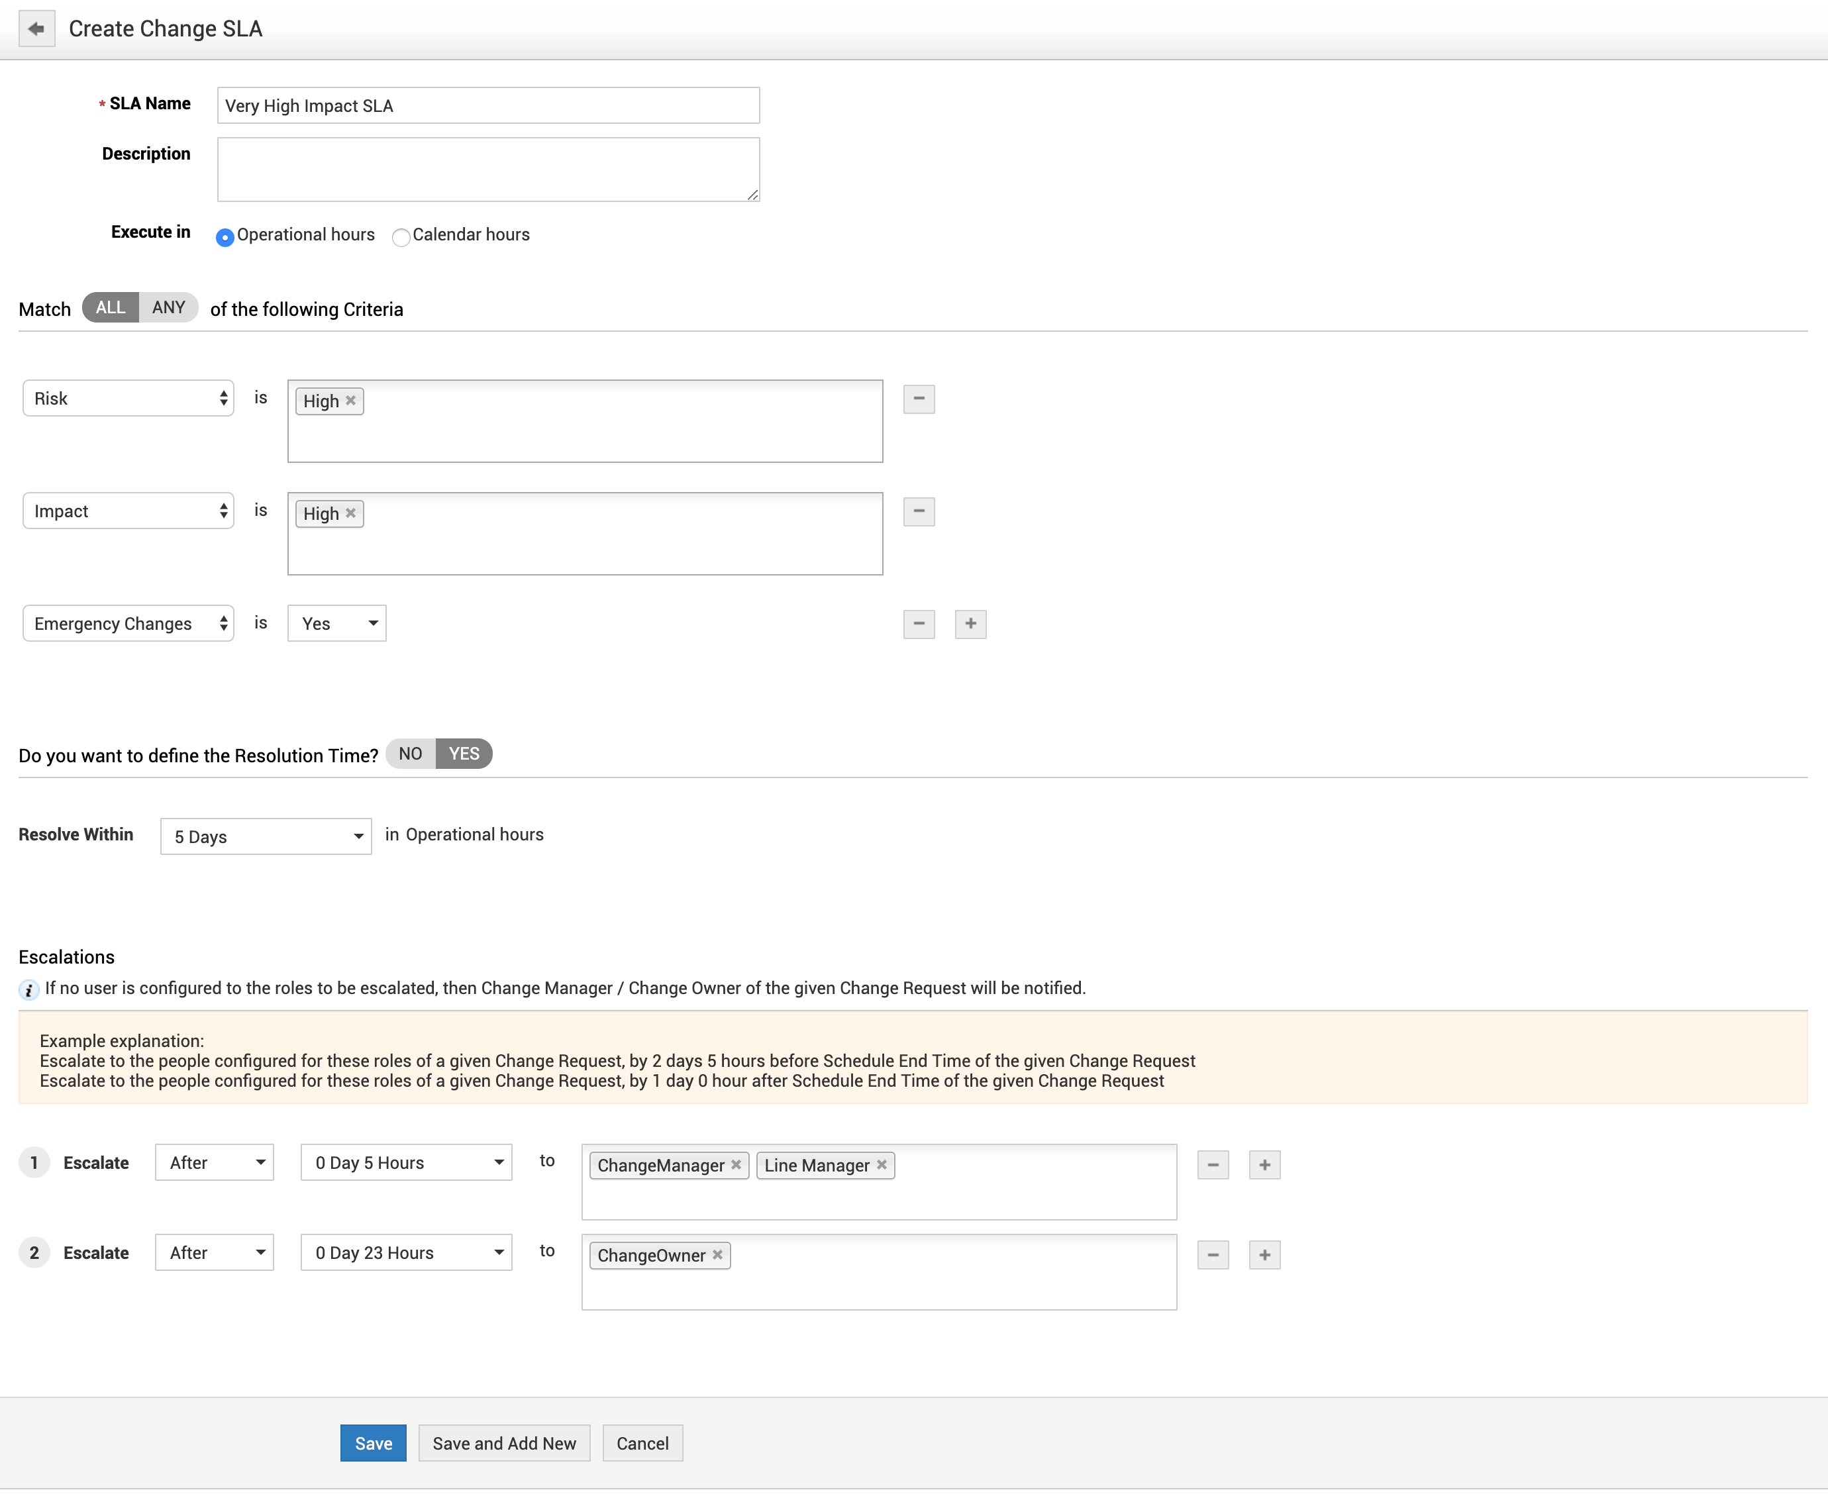Remove the High tag from Impact criteria

[350, 513]
